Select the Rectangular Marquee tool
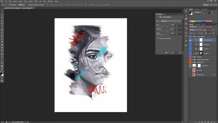Image resolution: width=218 pixels, height=123 pixels. (2, 15)
